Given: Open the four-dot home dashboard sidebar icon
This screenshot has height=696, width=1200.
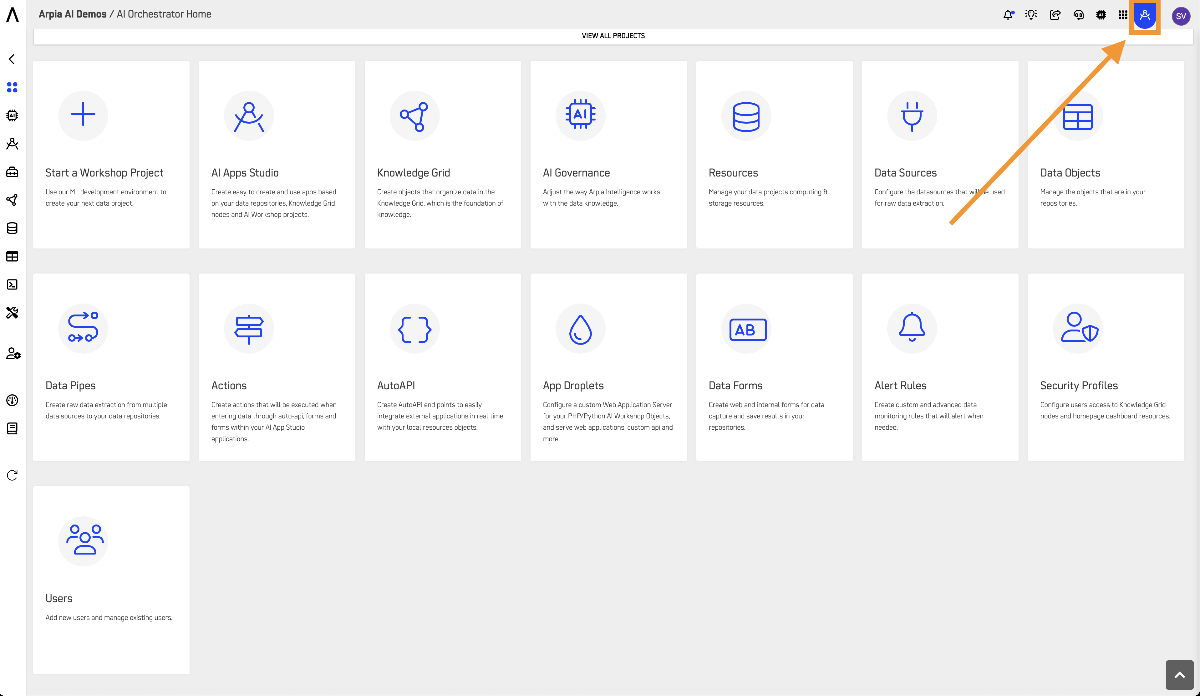Looking at the screenshot, I should (x=13, y=87).
